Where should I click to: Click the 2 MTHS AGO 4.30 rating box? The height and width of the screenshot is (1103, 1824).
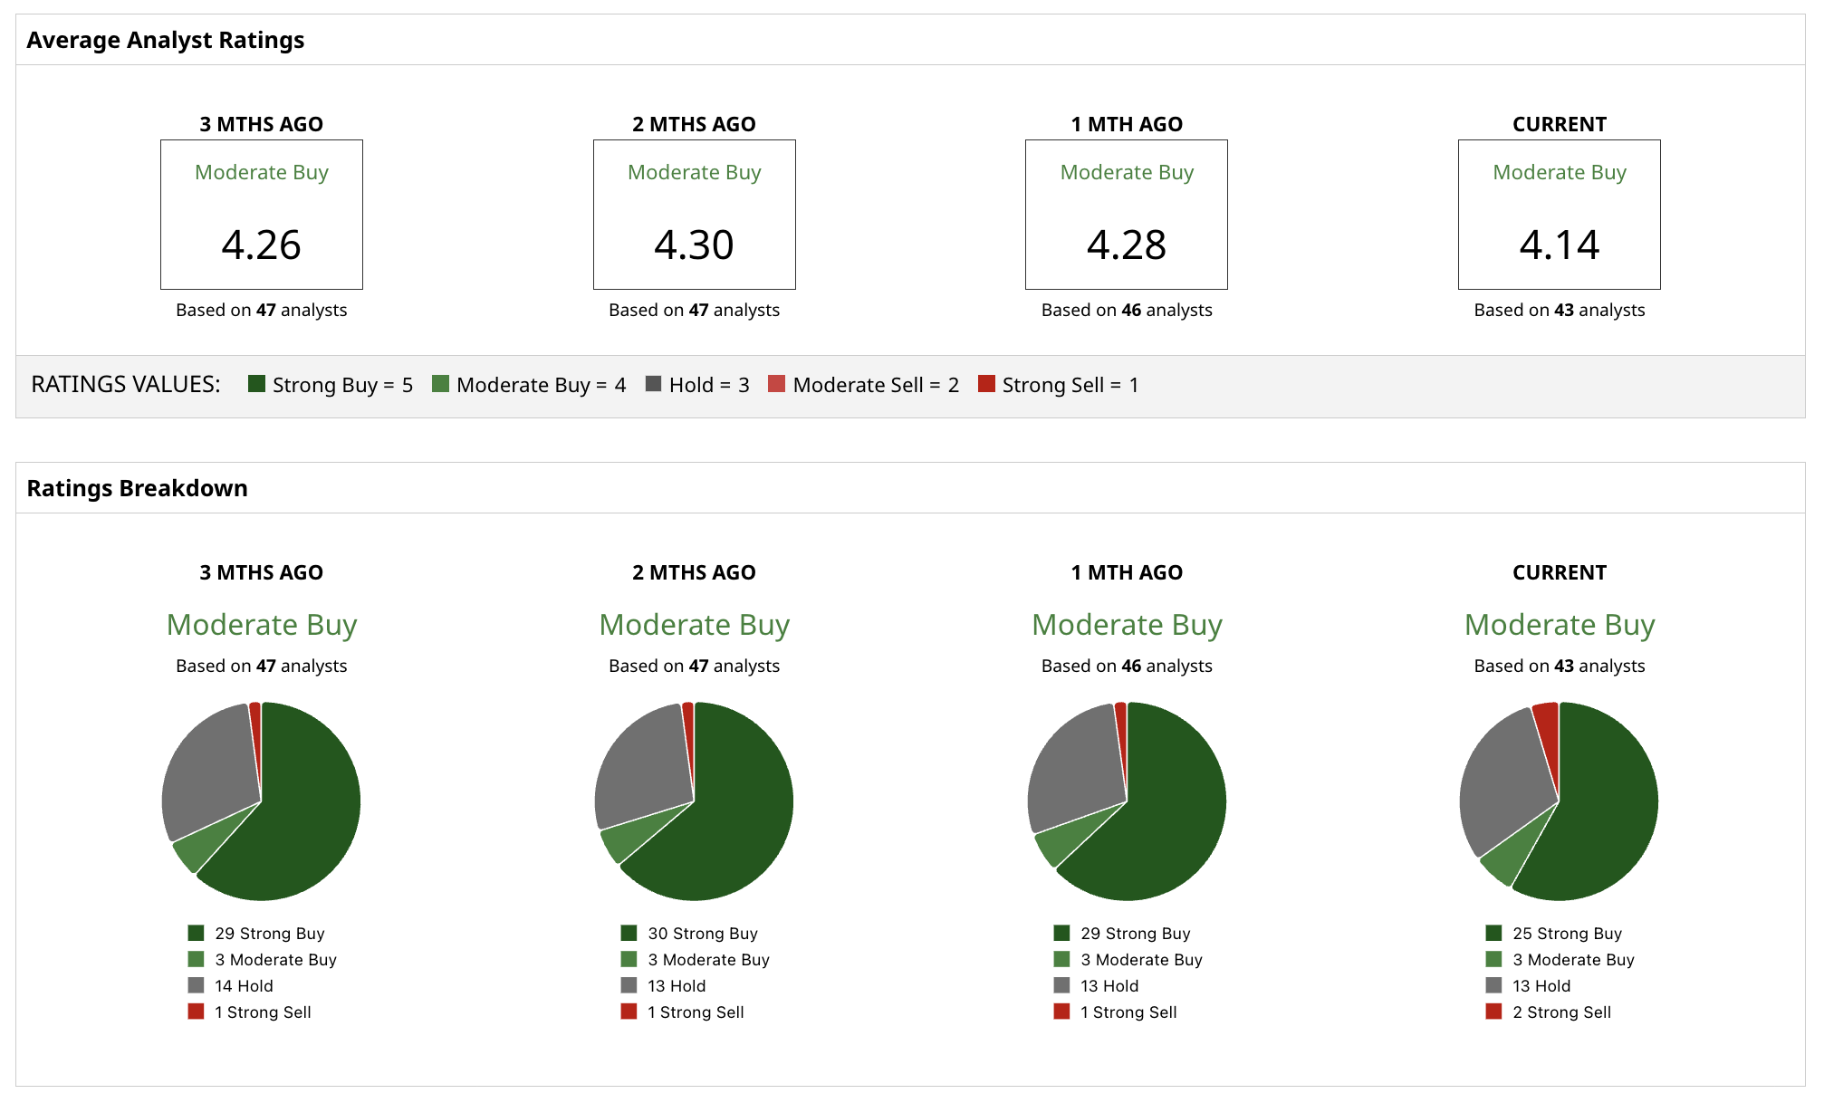click(x=694, y=215)
